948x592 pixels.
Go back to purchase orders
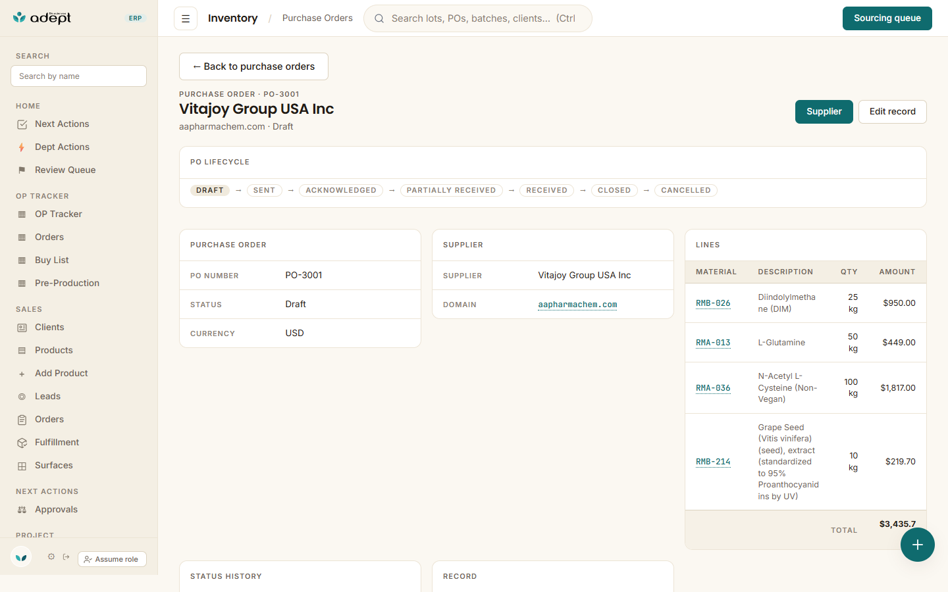click(253, 66)
